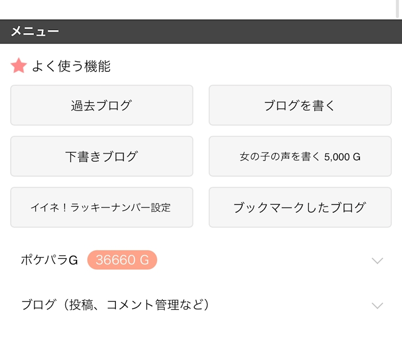Expand the ブログ（投稿、コメント管理など）chevron
Image resolution: width=402 pixels, height=338 pixels.
[x=377, y=305]
